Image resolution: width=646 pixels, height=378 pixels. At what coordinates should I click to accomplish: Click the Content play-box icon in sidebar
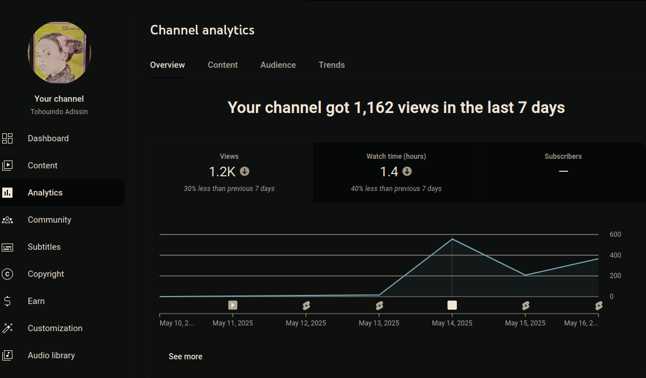click(x=7, y=166)
